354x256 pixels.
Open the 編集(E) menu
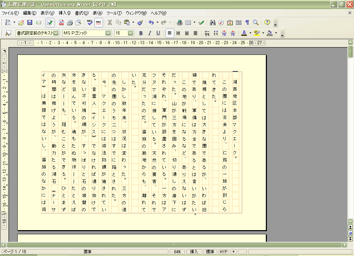point(30,13)
